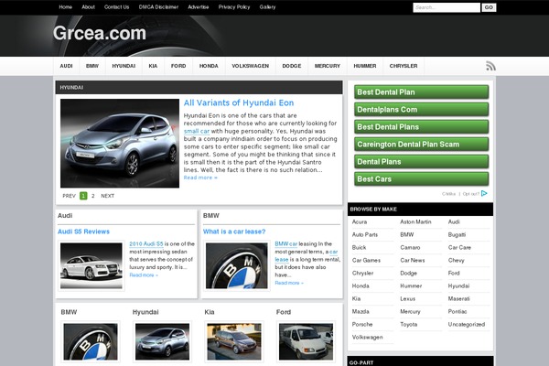Click the Grcea.com site logo
The width and height of the screenshot is (549, 366).
tap(100, 33)
